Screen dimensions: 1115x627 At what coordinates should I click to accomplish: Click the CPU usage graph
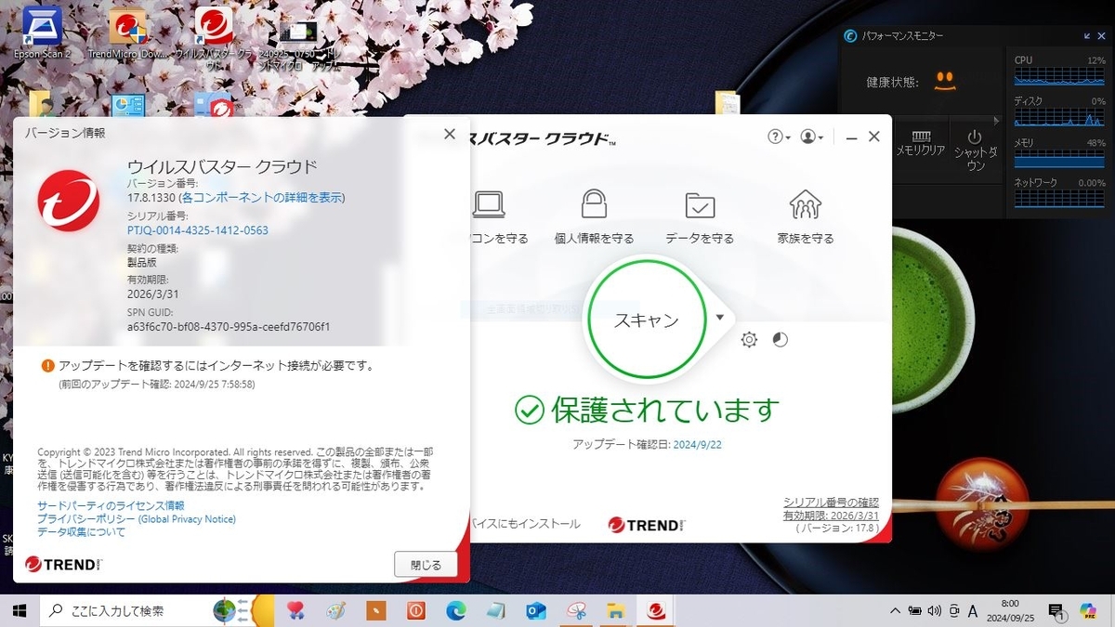point(1059,77)
